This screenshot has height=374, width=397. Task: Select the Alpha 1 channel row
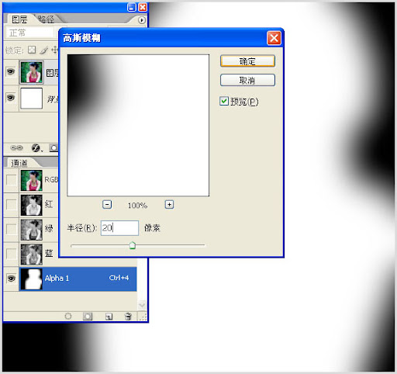(78, 279)
